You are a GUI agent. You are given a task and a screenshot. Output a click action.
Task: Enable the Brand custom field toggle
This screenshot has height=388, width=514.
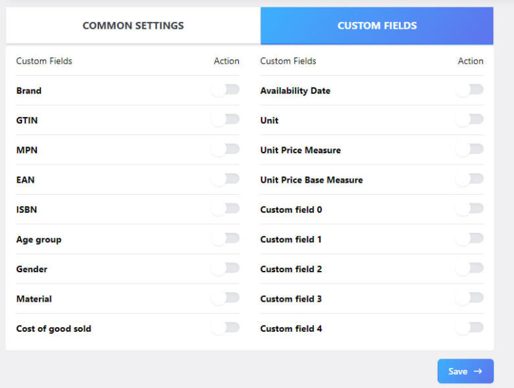(226, 90)
